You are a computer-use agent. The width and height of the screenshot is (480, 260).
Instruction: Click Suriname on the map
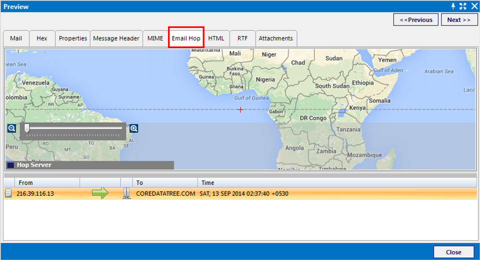coord(69,97)
